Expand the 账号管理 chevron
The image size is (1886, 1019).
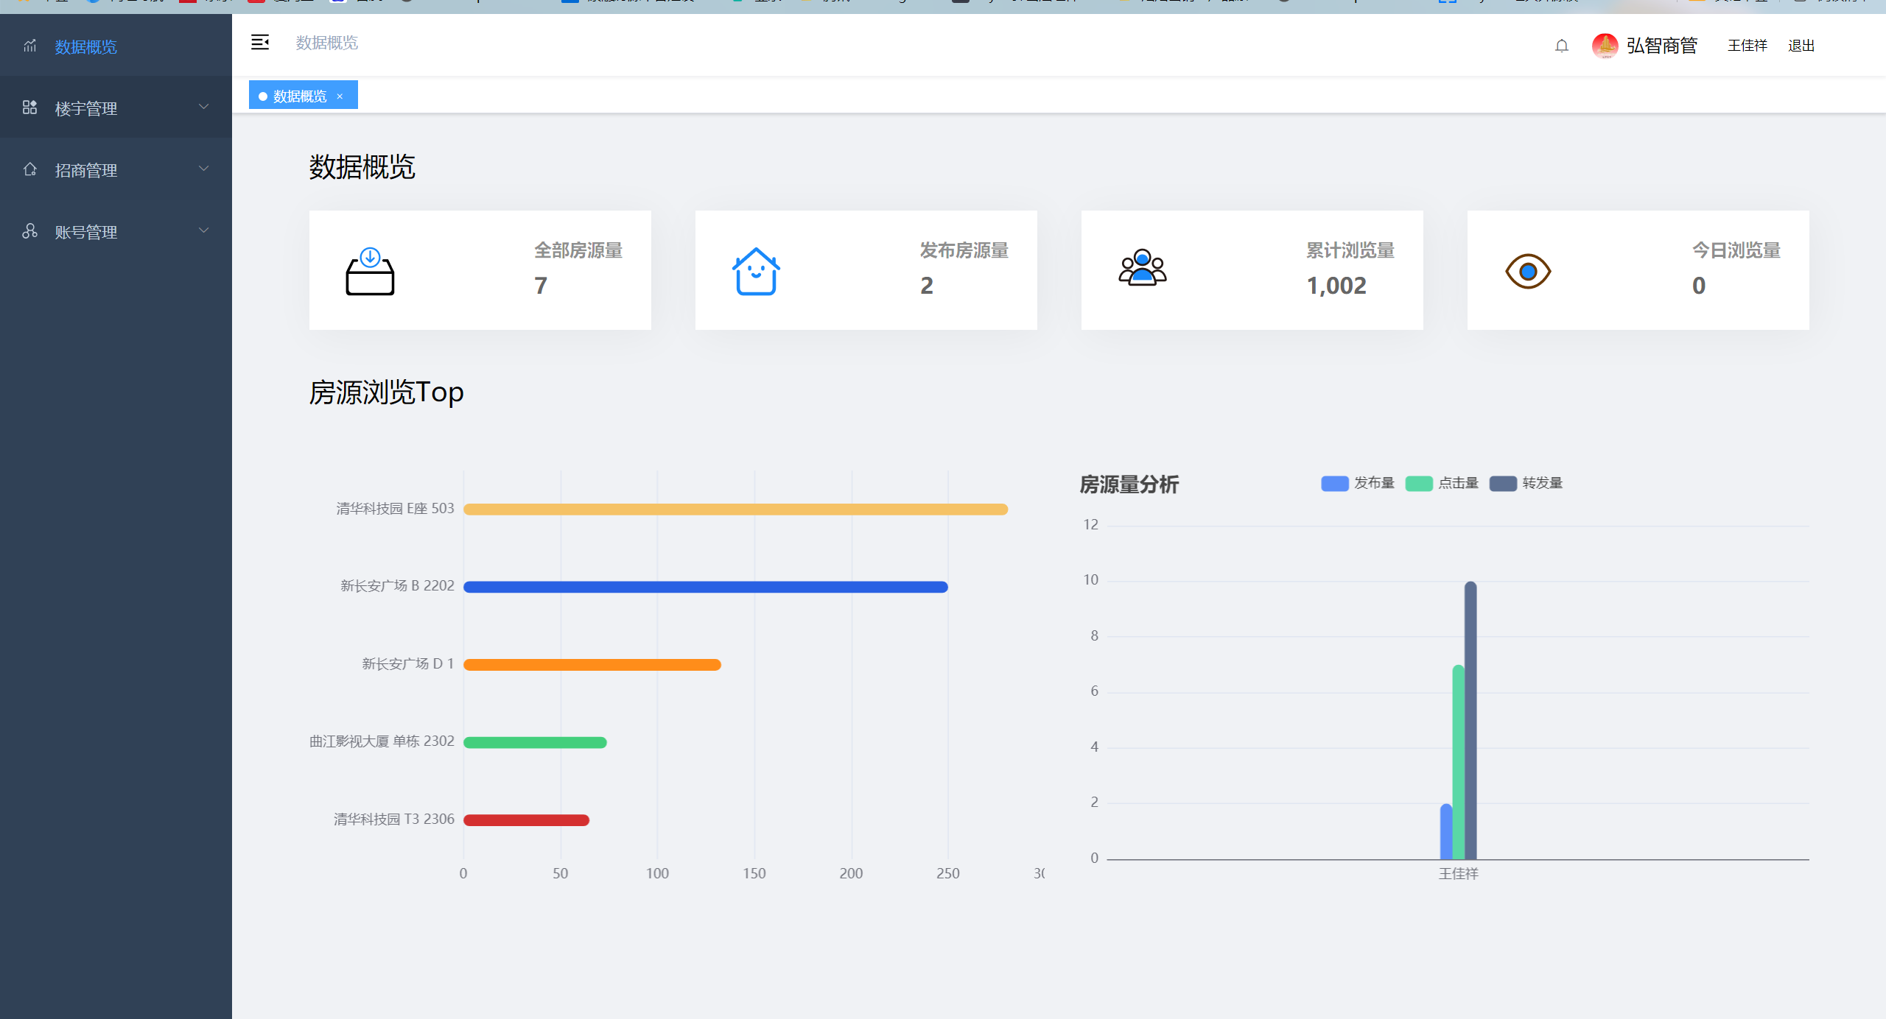[x=204, y=231]
